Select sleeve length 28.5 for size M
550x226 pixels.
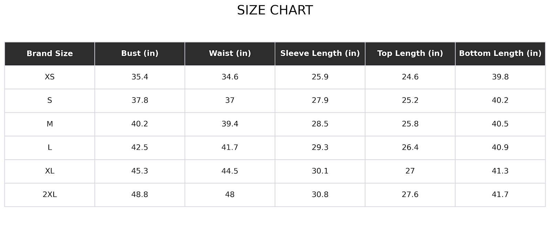pos(320,124)
